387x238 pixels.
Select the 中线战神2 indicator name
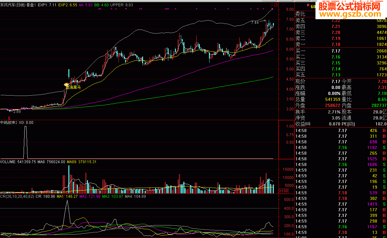[x=9, y=123]
